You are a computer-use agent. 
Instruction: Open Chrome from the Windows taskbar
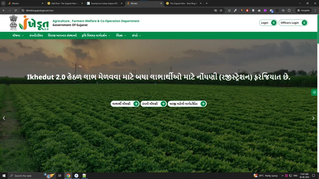68,176
